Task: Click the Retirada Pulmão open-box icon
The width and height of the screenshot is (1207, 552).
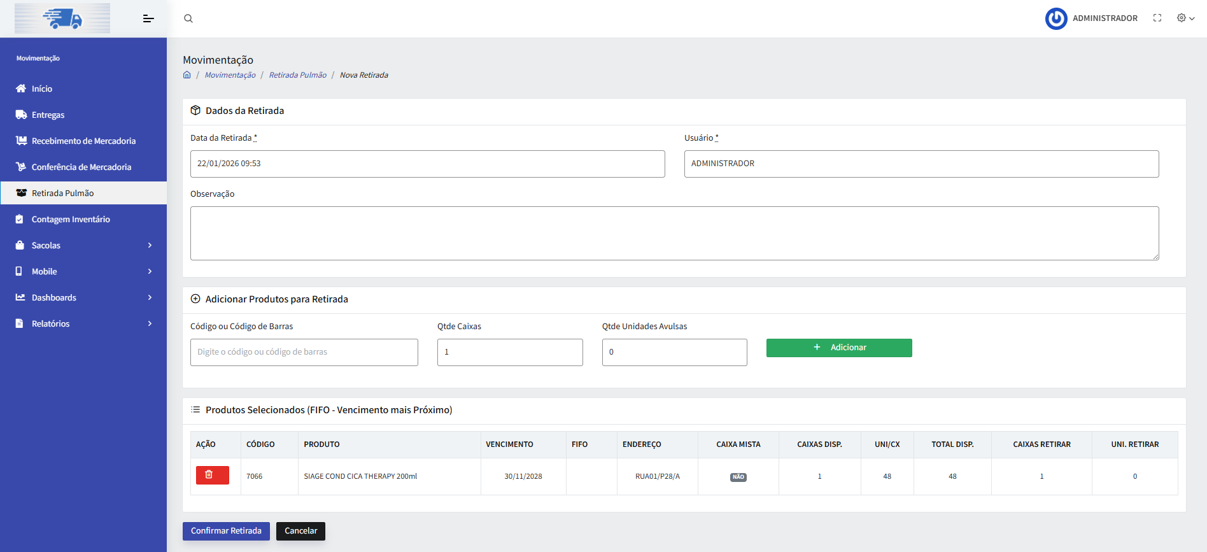Action: pos(21,193)
